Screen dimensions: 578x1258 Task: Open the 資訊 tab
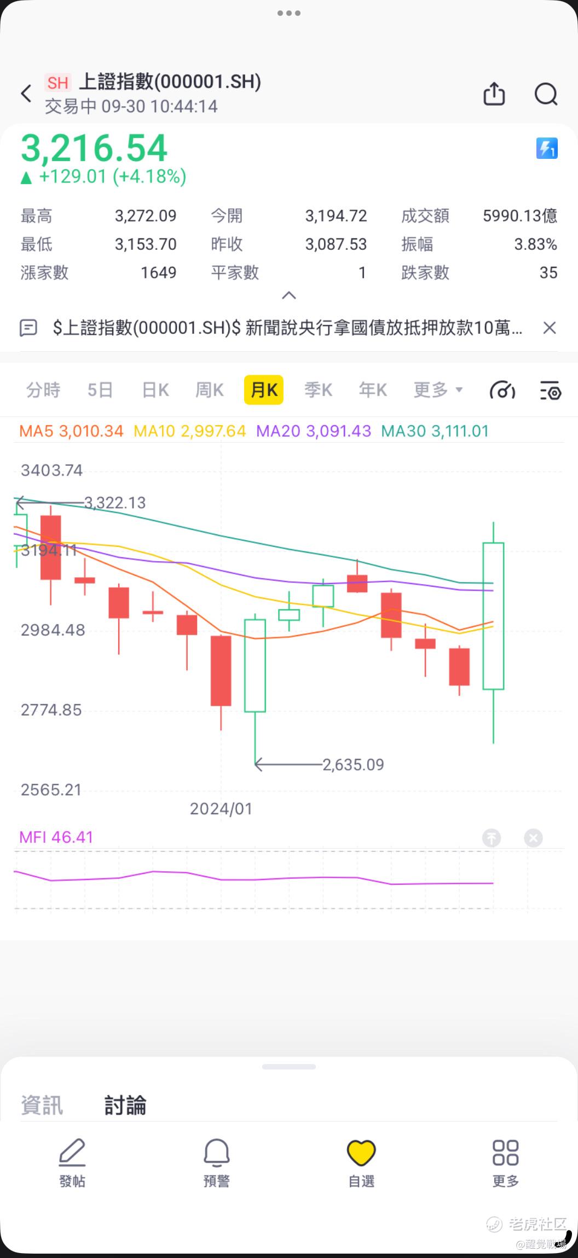point(42,1105)
